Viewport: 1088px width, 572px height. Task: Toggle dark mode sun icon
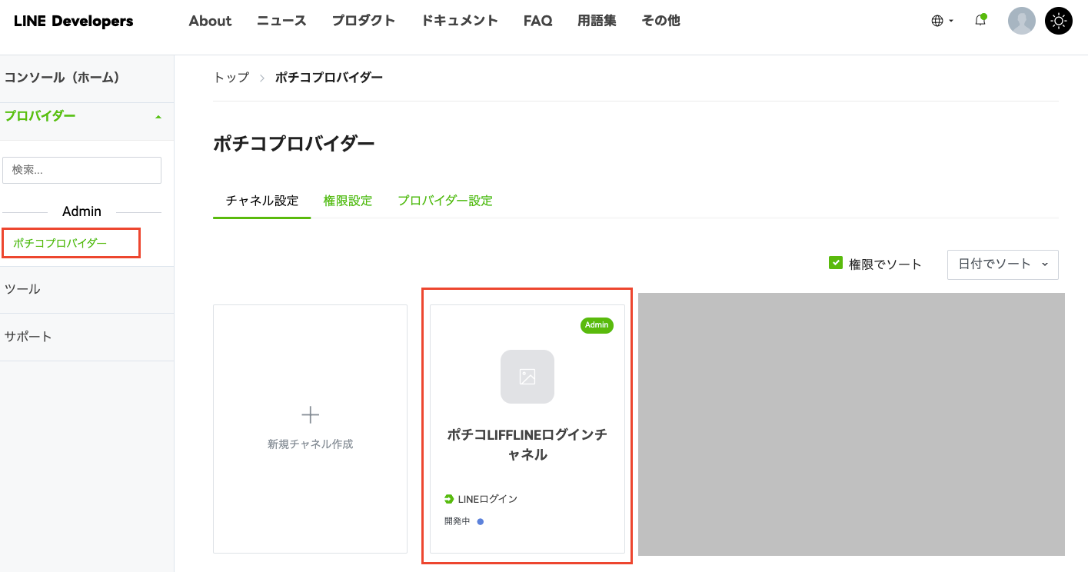coord(1059,21)
